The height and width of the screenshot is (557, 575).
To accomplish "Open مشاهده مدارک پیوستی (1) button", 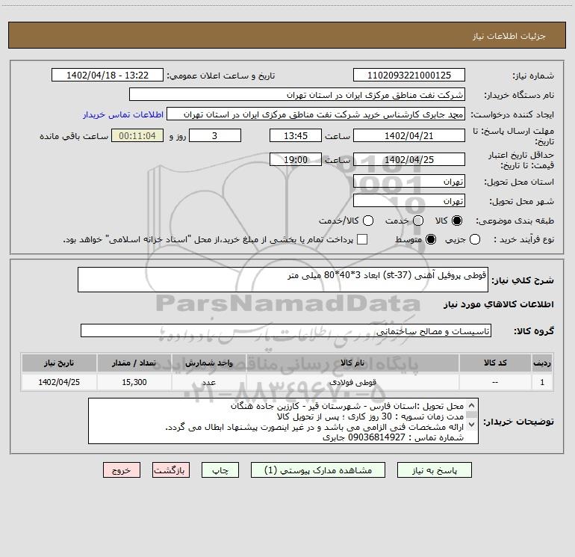I will (318, 470).
